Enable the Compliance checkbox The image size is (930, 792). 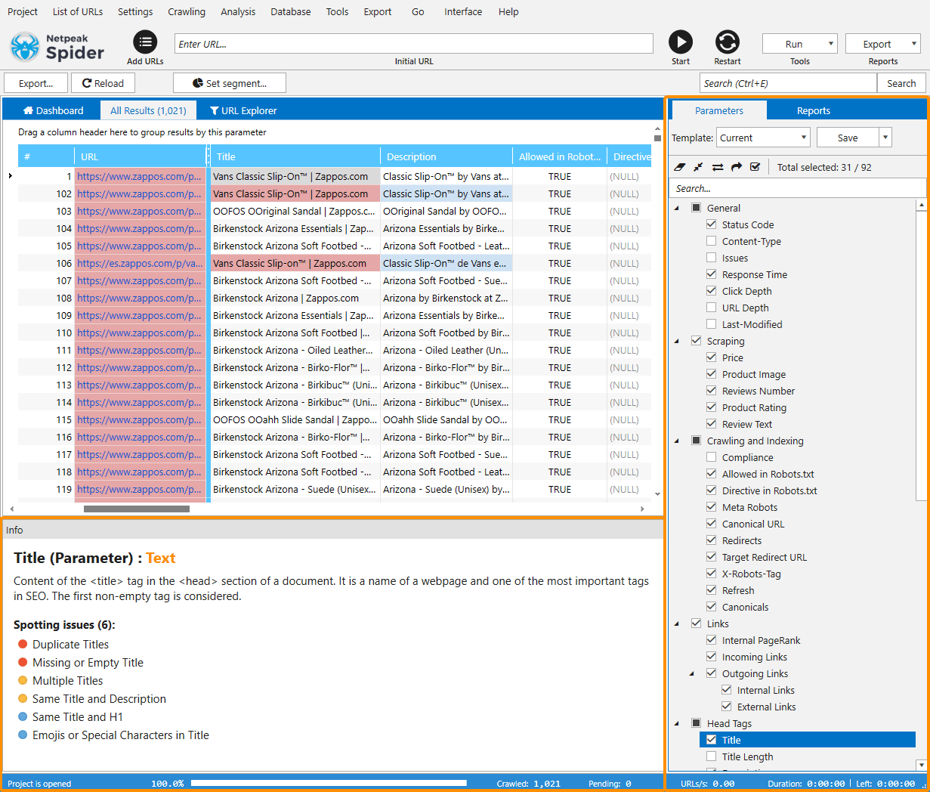point(711,457)
